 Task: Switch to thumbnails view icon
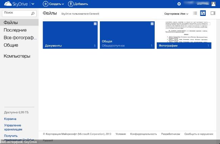[203, 13]
